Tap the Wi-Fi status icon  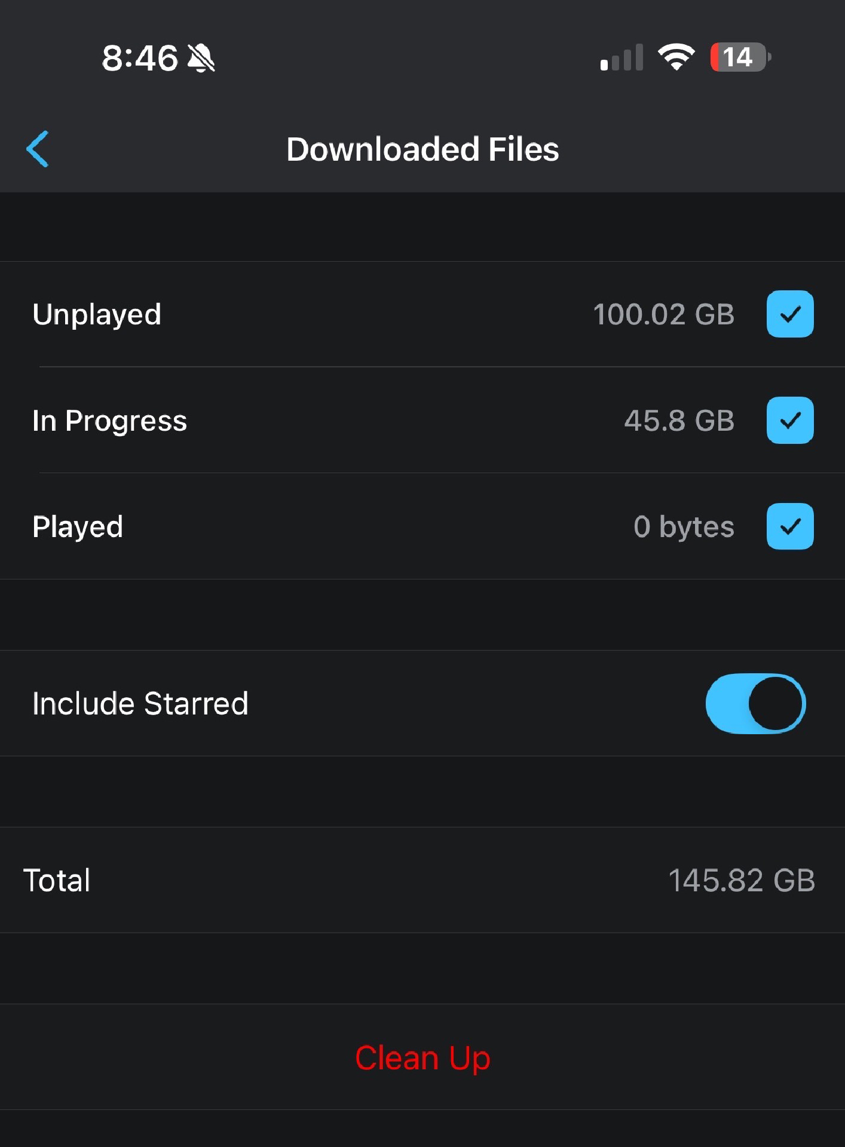tap(676, 57)
